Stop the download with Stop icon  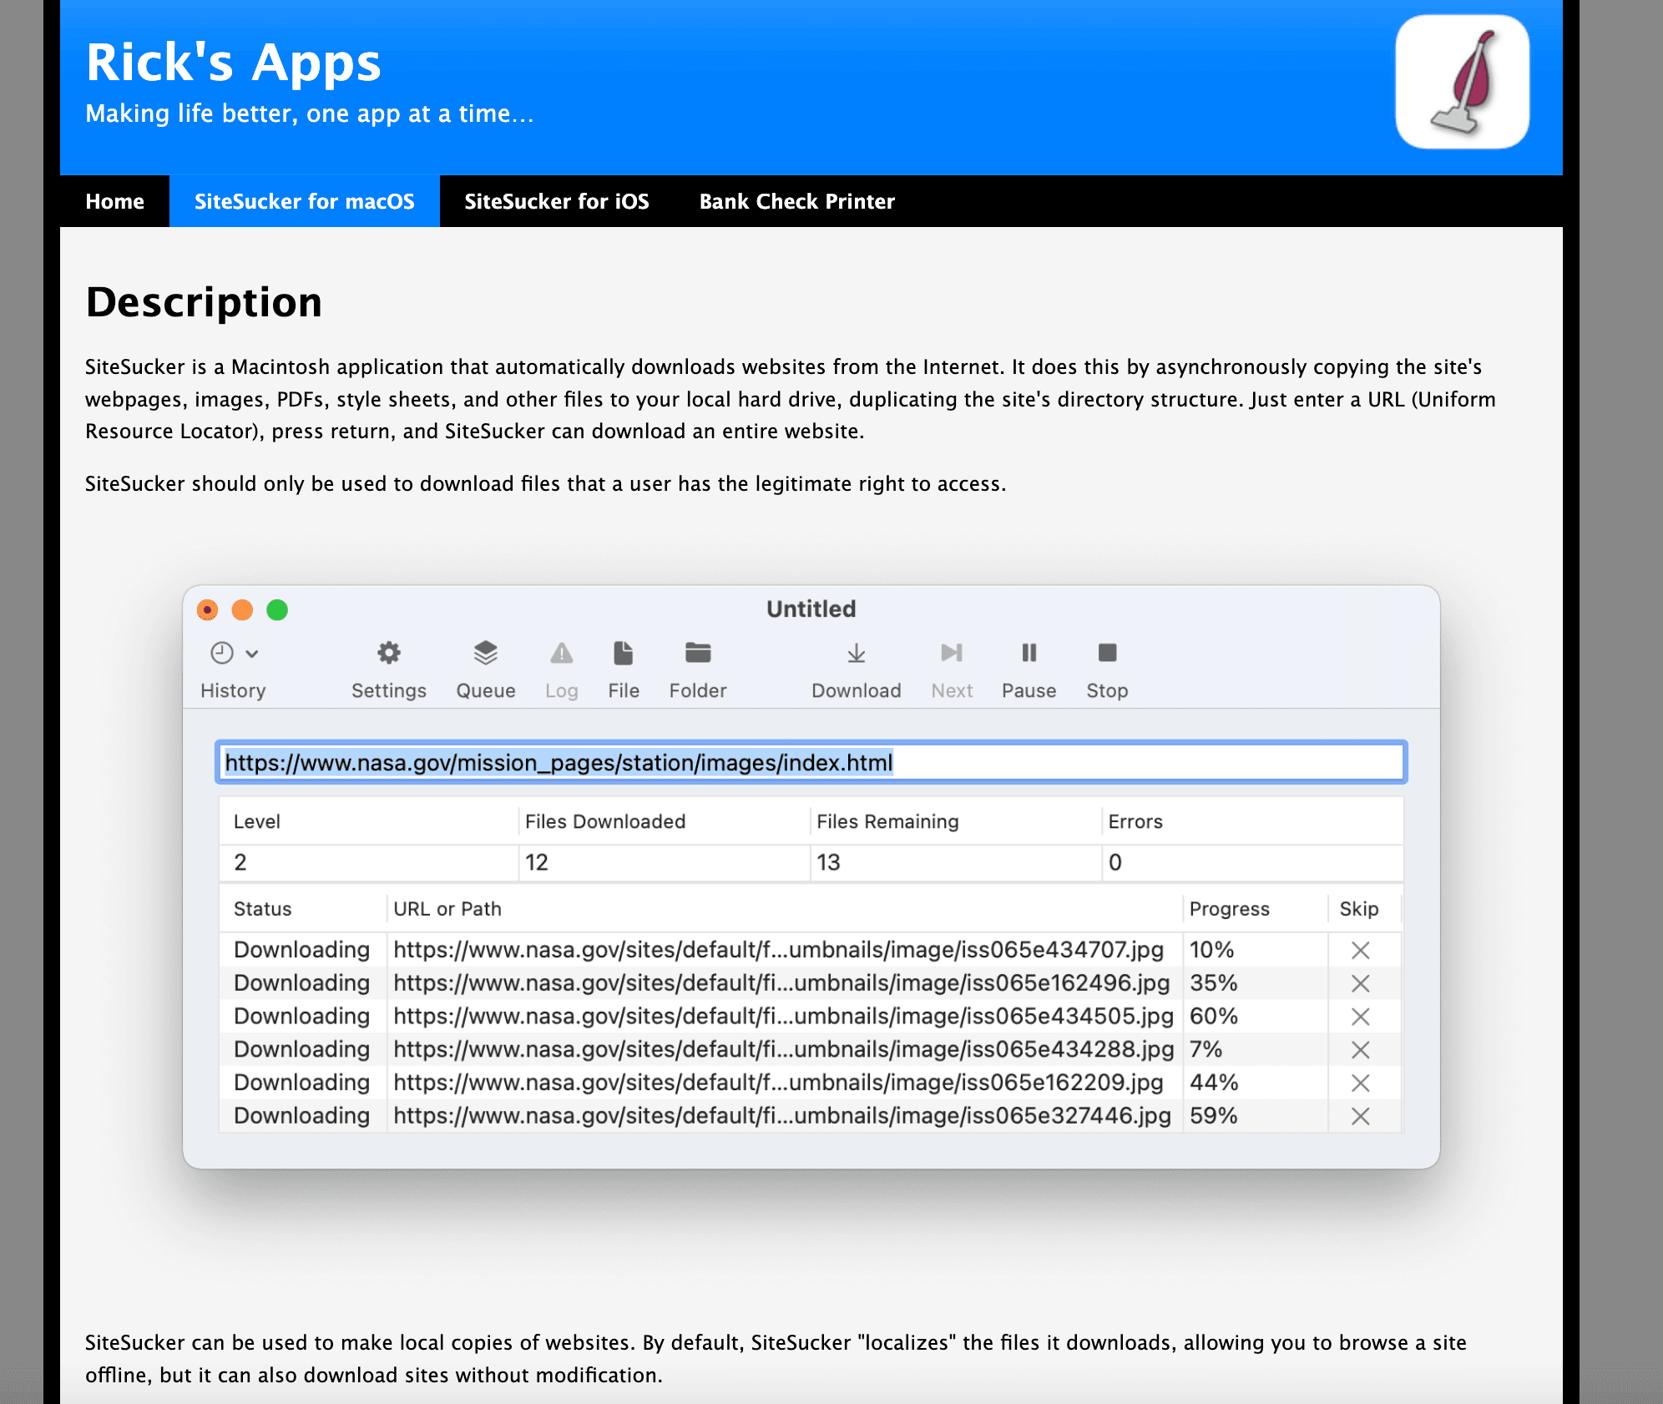1107,653
